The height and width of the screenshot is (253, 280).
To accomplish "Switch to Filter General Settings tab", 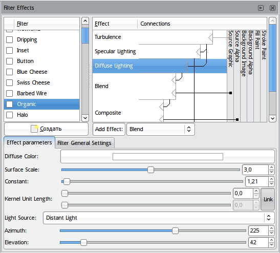I will 84,143.
